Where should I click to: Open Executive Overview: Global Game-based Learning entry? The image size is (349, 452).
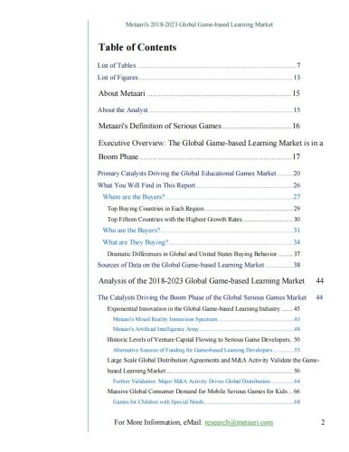coord(211,143)
